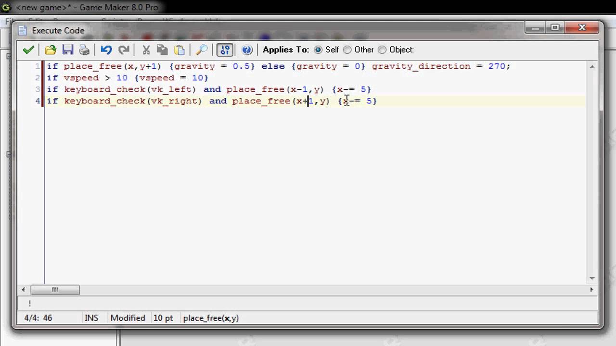Click on 'else' keyword in line 1
616x346 pixels.
(x=273, y=66)
